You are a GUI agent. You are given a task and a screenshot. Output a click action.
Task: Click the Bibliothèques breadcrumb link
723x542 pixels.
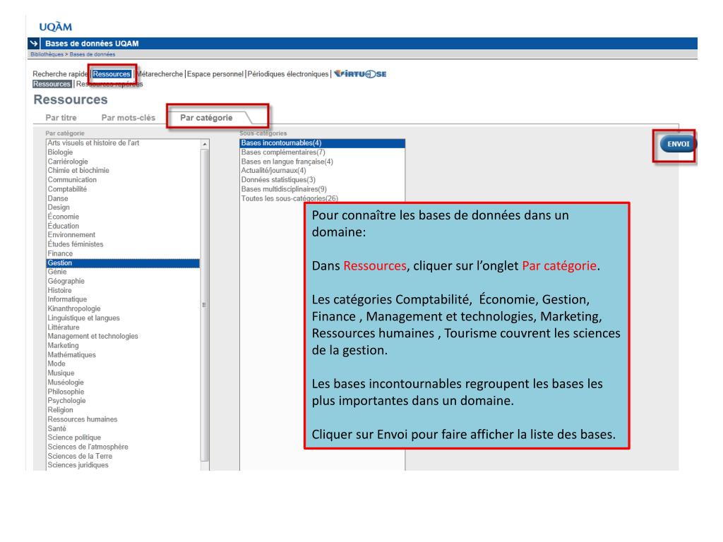[47, 54]
